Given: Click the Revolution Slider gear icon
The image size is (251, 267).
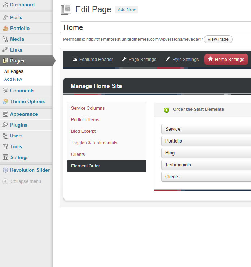Looking at the screenshot, I should pyautogui.click(x=5, y=170).
